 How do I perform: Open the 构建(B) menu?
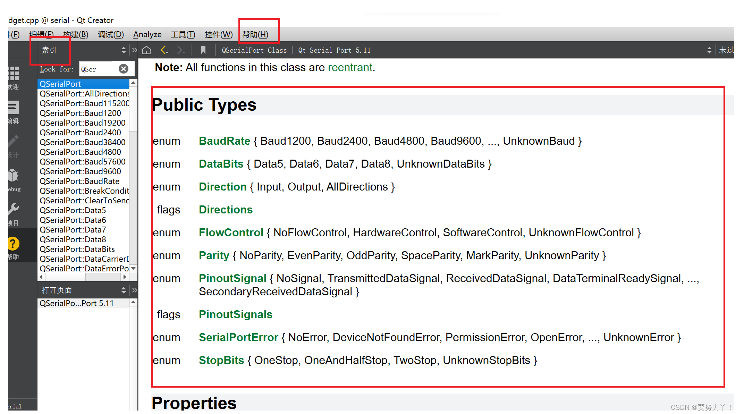[x=76, y=34]
